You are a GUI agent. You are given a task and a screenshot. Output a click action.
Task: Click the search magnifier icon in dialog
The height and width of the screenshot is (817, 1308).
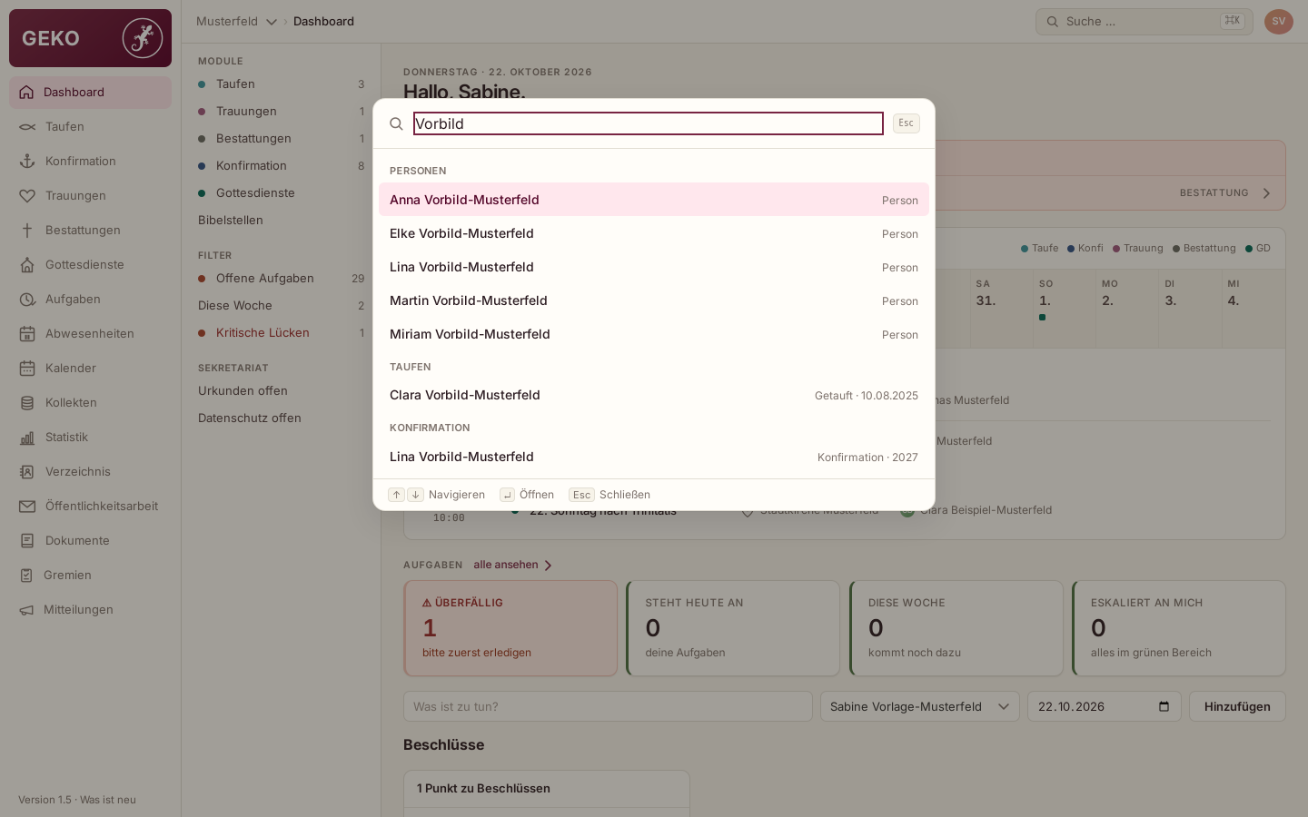tap(396, 123)
